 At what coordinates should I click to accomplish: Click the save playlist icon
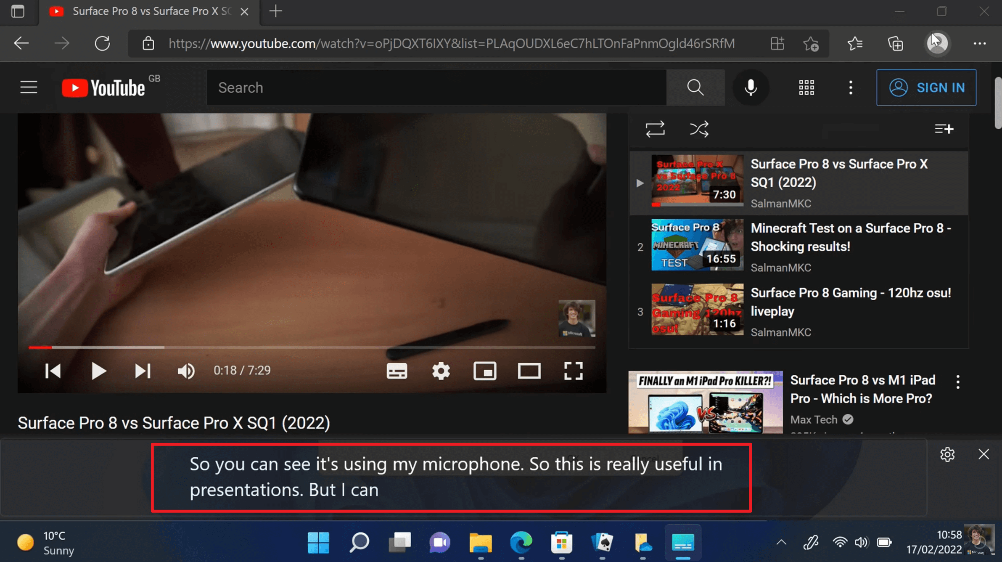click(944, 129)
